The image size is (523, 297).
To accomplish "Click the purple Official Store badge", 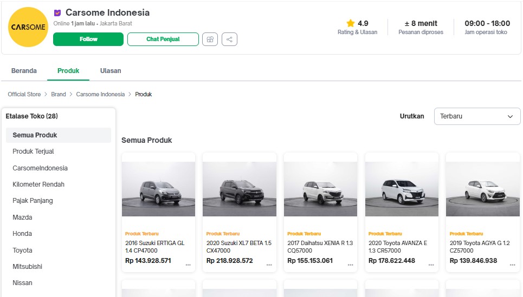I will 57,13.
